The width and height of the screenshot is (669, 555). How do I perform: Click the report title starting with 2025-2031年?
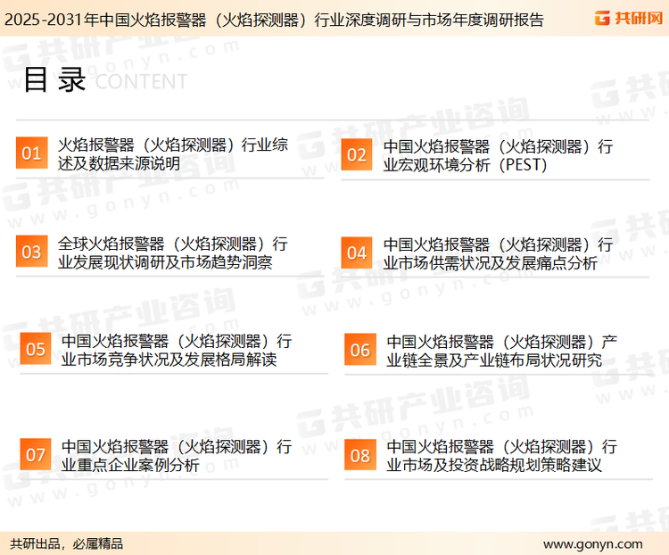pyautogui.click(x=274, y=20)
